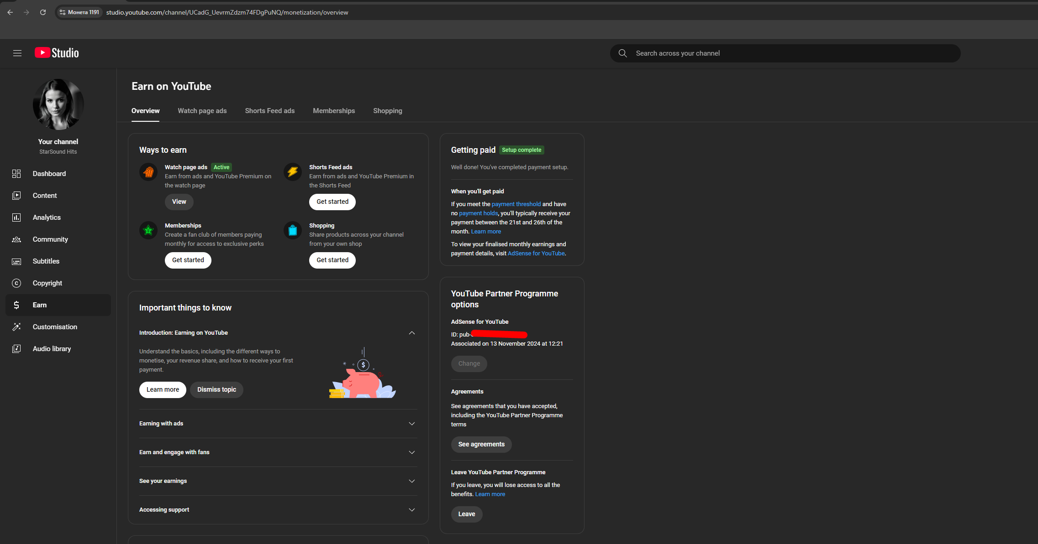This screenshot has width=1038, height=544.
Task: Click Learn more in Introduction section
Action: 163,390
